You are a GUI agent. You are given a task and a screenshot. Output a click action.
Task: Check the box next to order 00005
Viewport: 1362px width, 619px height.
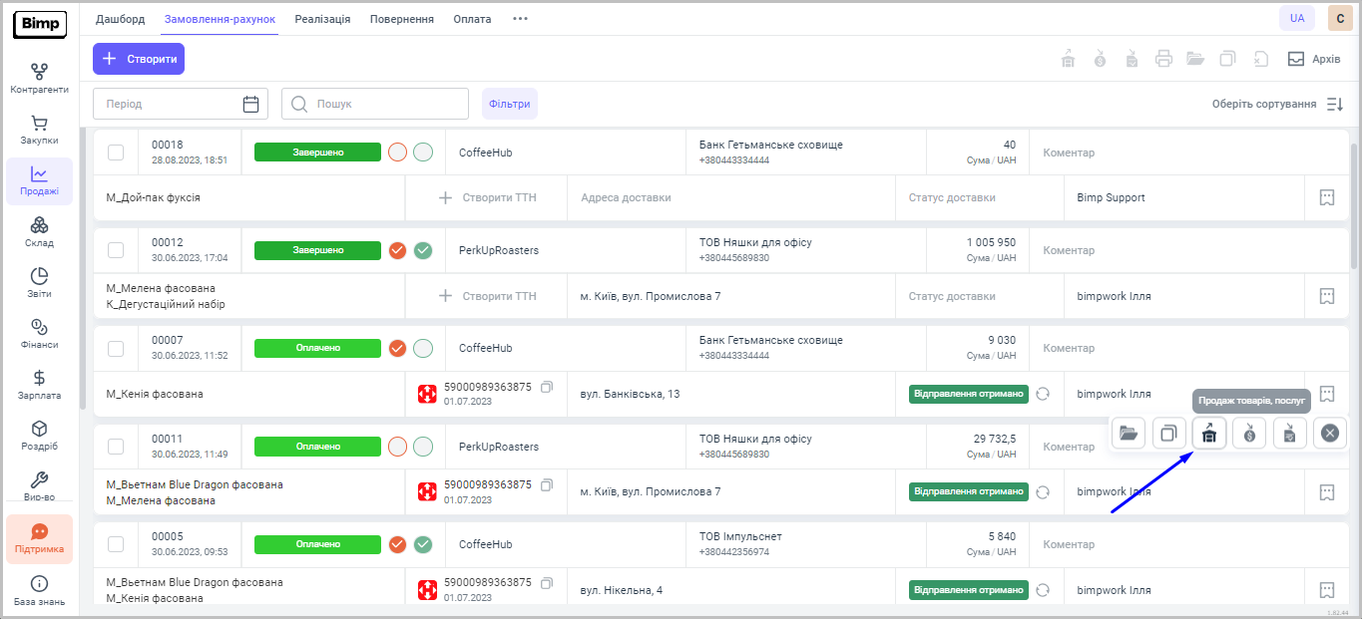116,544
